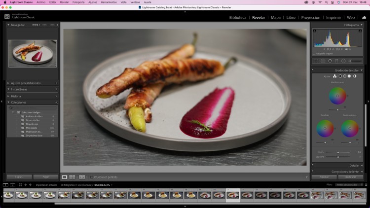The height and width of the screenshot is (208, 370).
Task: Click the cloud sync status icon
Action: coord(364,17)
